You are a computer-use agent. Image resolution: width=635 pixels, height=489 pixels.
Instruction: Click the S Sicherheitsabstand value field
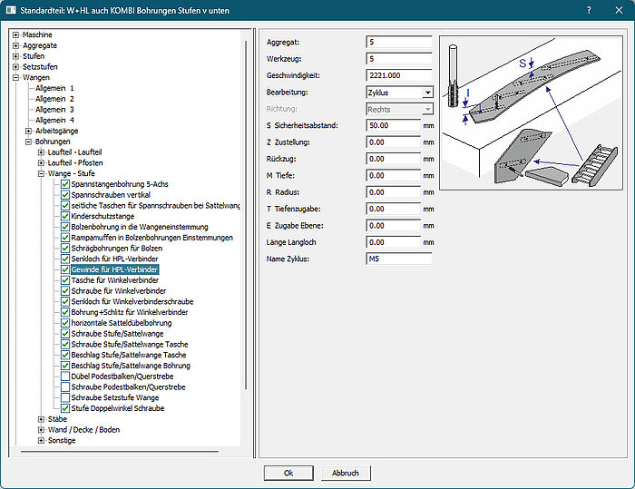[392, 125]
